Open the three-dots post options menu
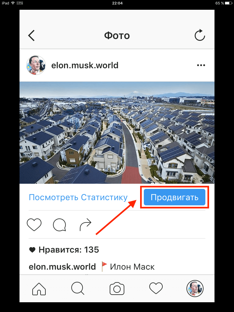234x312 pixels. click(201, 65)
